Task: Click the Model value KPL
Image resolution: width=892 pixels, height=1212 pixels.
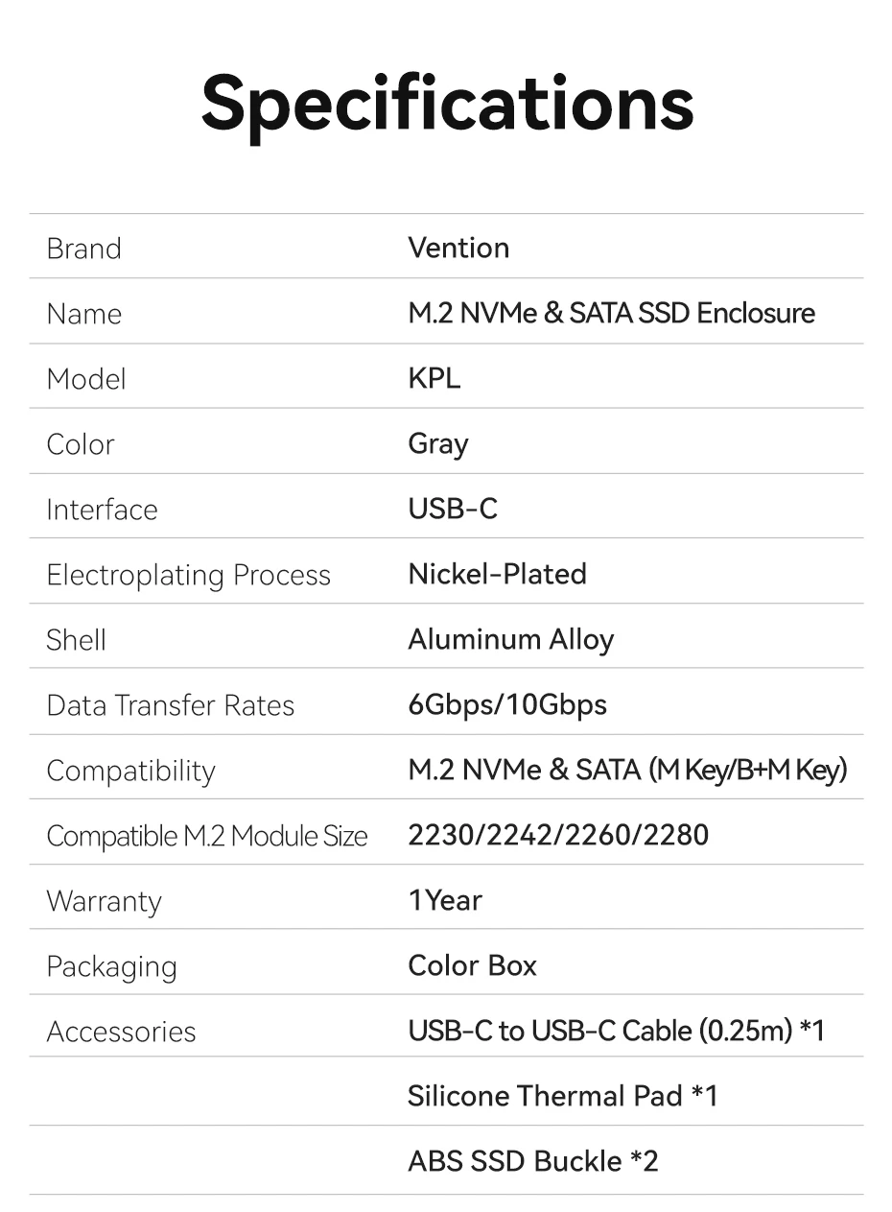Action: click(434, 378)
